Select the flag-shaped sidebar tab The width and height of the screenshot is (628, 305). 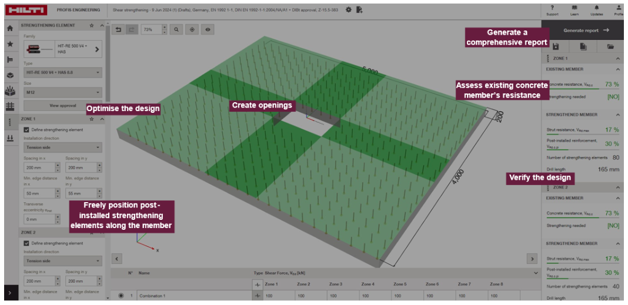[11, 59]
